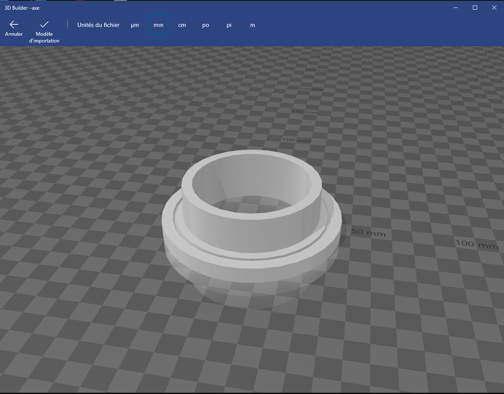Close the 3D Builder window
The width and height of the screenshot is (504, 394).
coord(494,8)
